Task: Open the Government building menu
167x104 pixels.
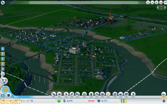Action: pos(84,94)
